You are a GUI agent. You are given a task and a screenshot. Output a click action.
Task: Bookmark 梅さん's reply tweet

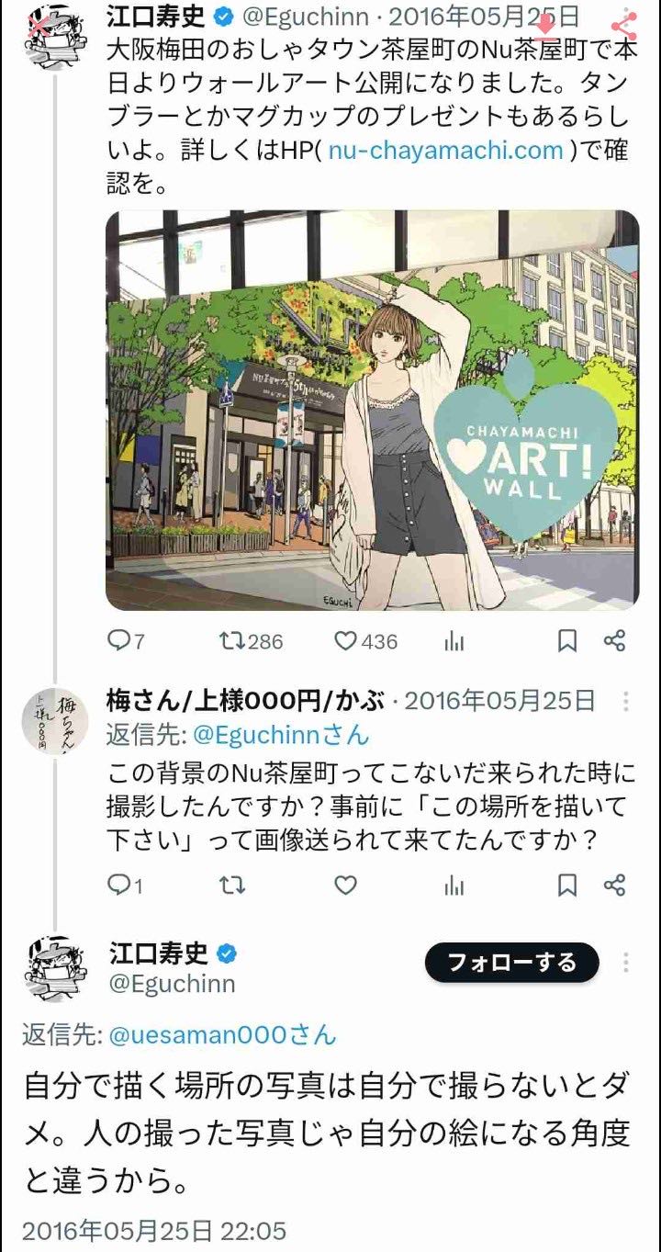[x=568, y=885]
